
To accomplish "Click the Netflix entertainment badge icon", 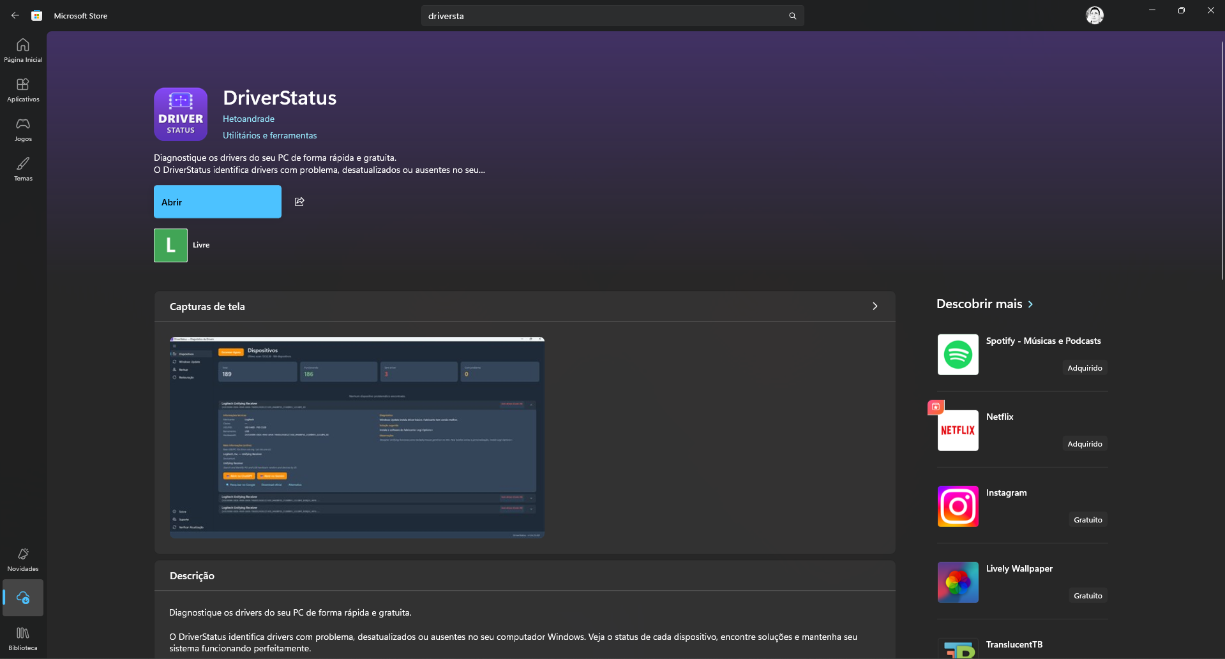I will coord(936,407).
